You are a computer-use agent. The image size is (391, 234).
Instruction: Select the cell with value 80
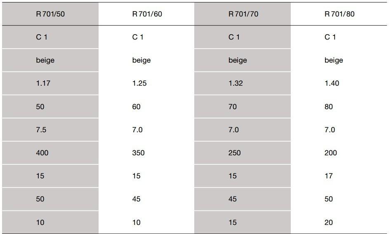click(x=329, y=107)
